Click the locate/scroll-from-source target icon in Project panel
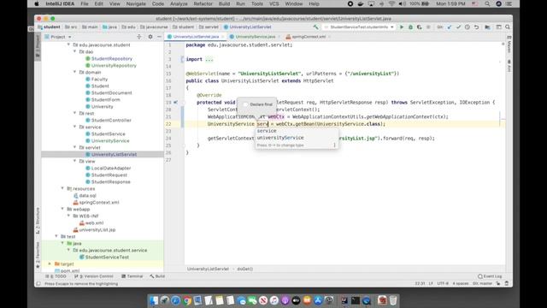Viewport: 547px width, 308px height. [x=139, y=37]
